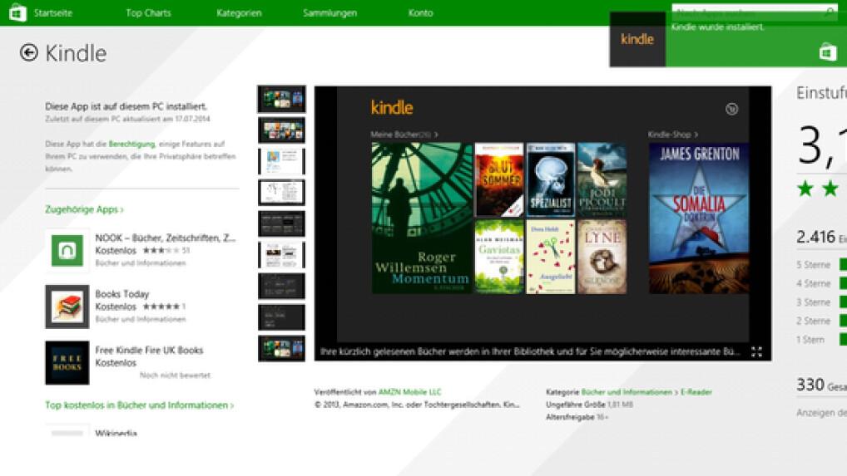
Task: Select the last screenshot thumbnail in the strip
Action: (281, 347)
